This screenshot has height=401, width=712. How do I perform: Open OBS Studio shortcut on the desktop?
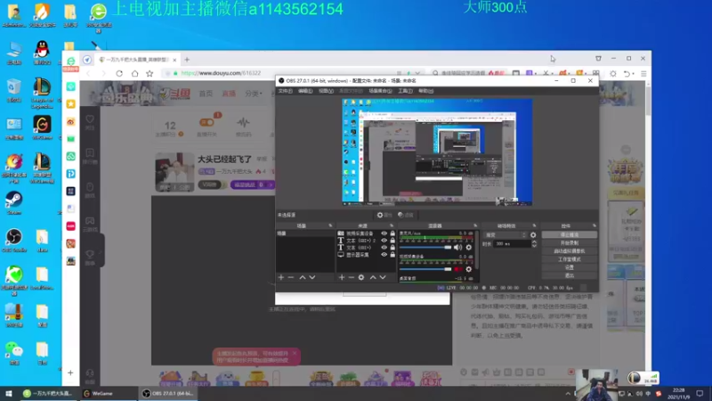point(14,241)
